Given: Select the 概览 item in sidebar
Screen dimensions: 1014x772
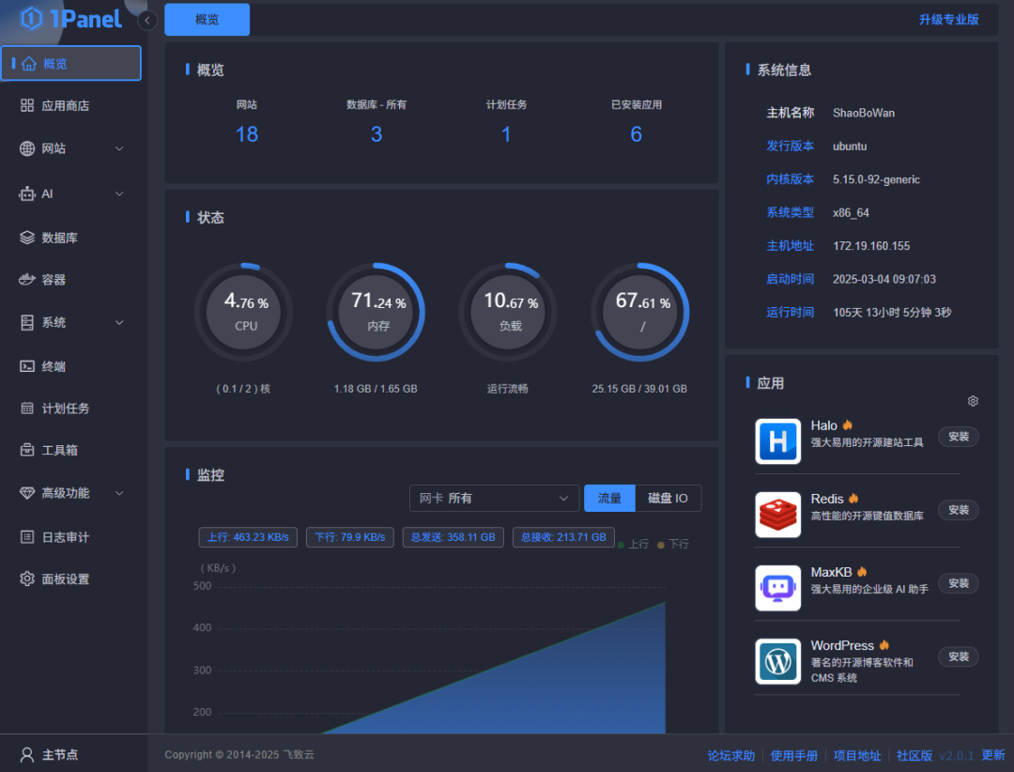Looking at the screenshot, I should [x=70, y=63].
